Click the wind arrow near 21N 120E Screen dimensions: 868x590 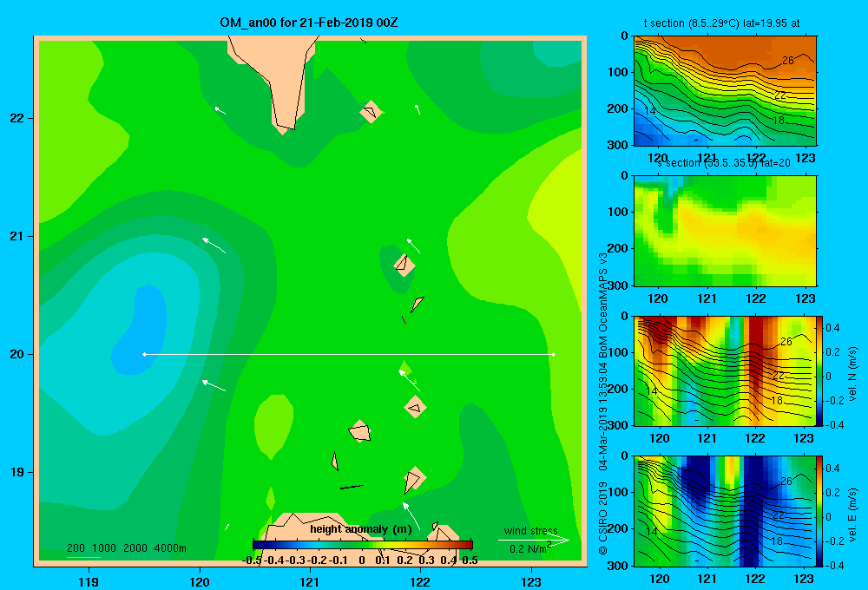click(x=214, y=246)
